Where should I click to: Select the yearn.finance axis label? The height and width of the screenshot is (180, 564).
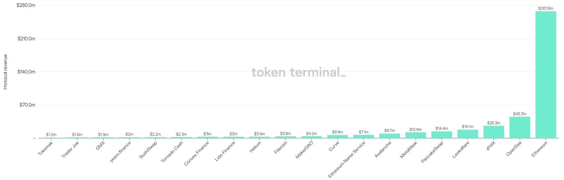coord(121,152)
